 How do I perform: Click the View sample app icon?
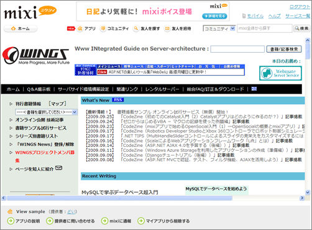point(10,211)
